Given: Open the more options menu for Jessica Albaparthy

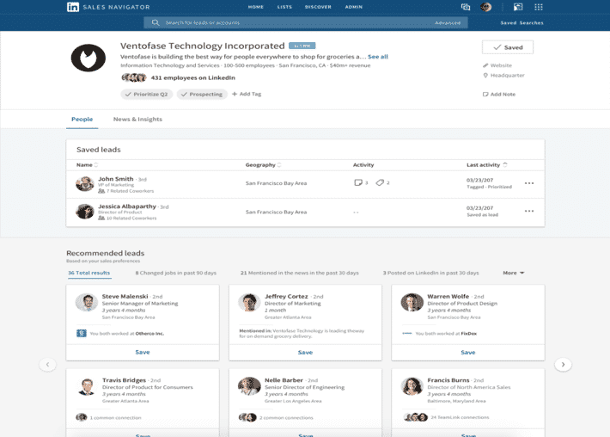Looking at the screenshot, I should click(529, 211).
